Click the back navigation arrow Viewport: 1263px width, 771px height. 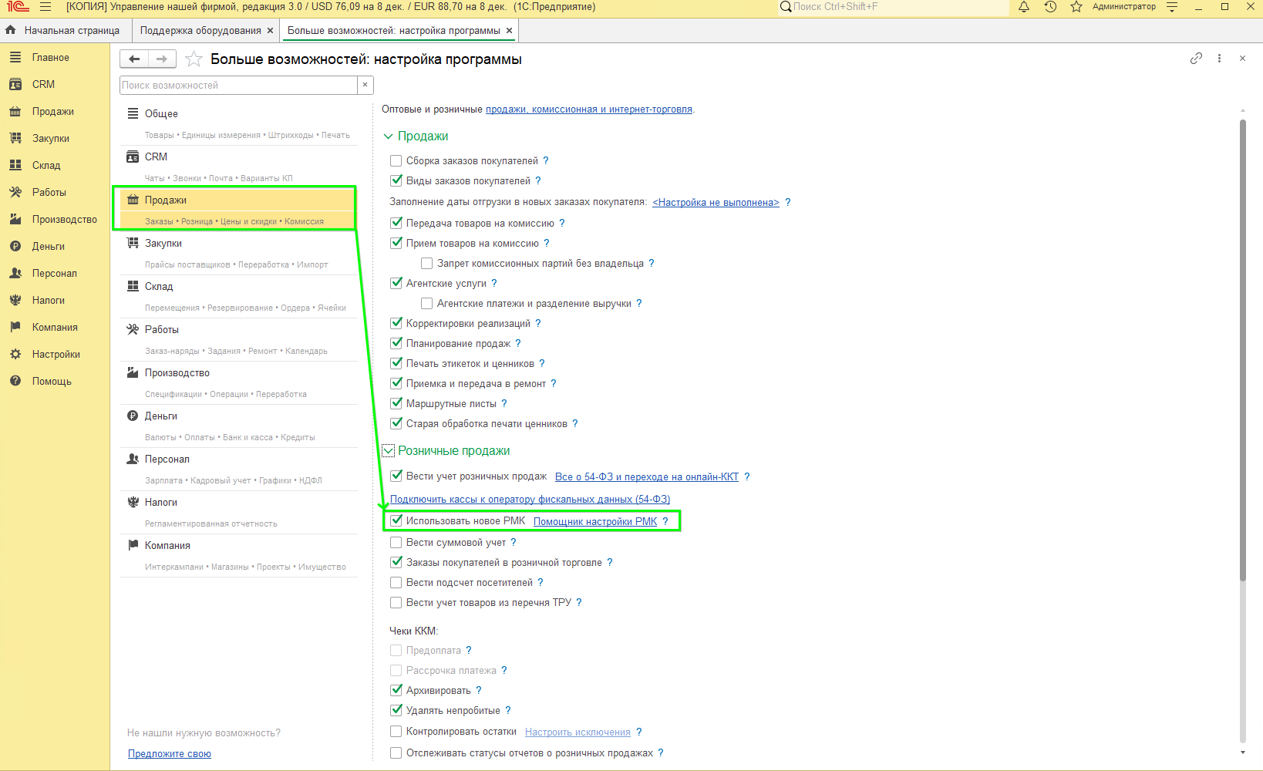click(134, 59)
